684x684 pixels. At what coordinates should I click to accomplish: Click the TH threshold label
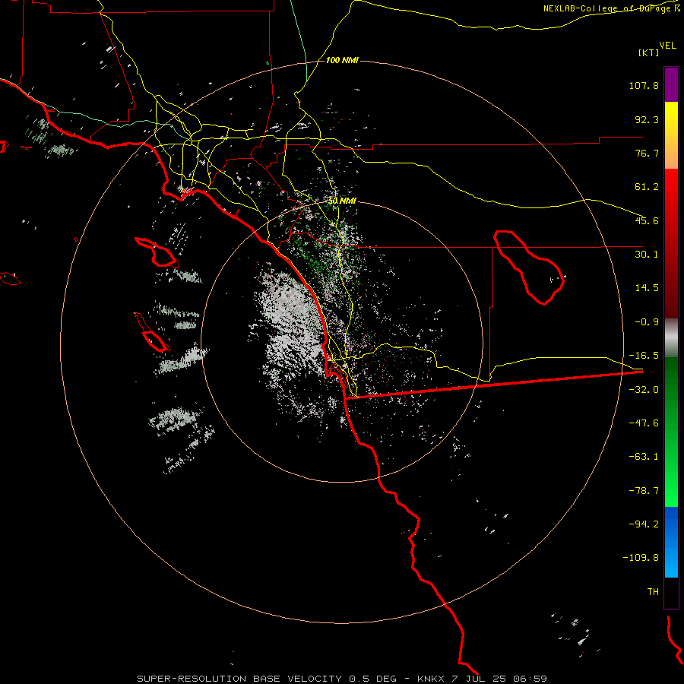point(653,592)
